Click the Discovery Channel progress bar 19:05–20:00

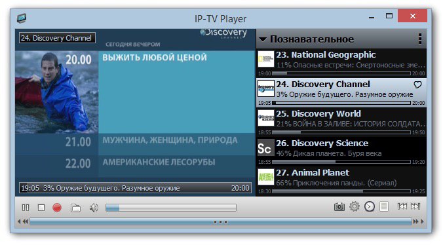tap(341, 103)
